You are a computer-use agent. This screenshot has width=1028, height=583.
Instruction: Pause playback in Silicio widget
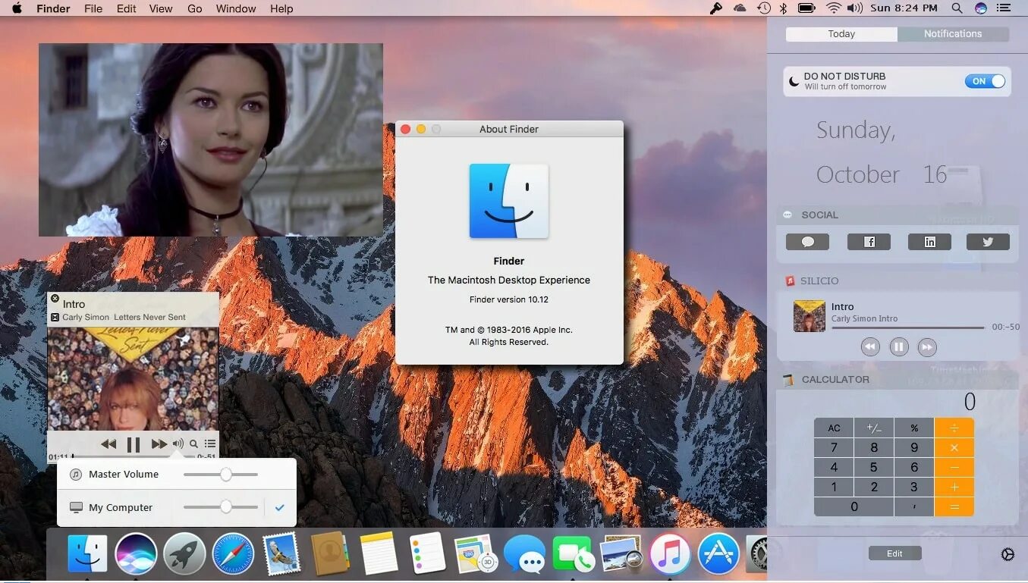coord(898,347)
